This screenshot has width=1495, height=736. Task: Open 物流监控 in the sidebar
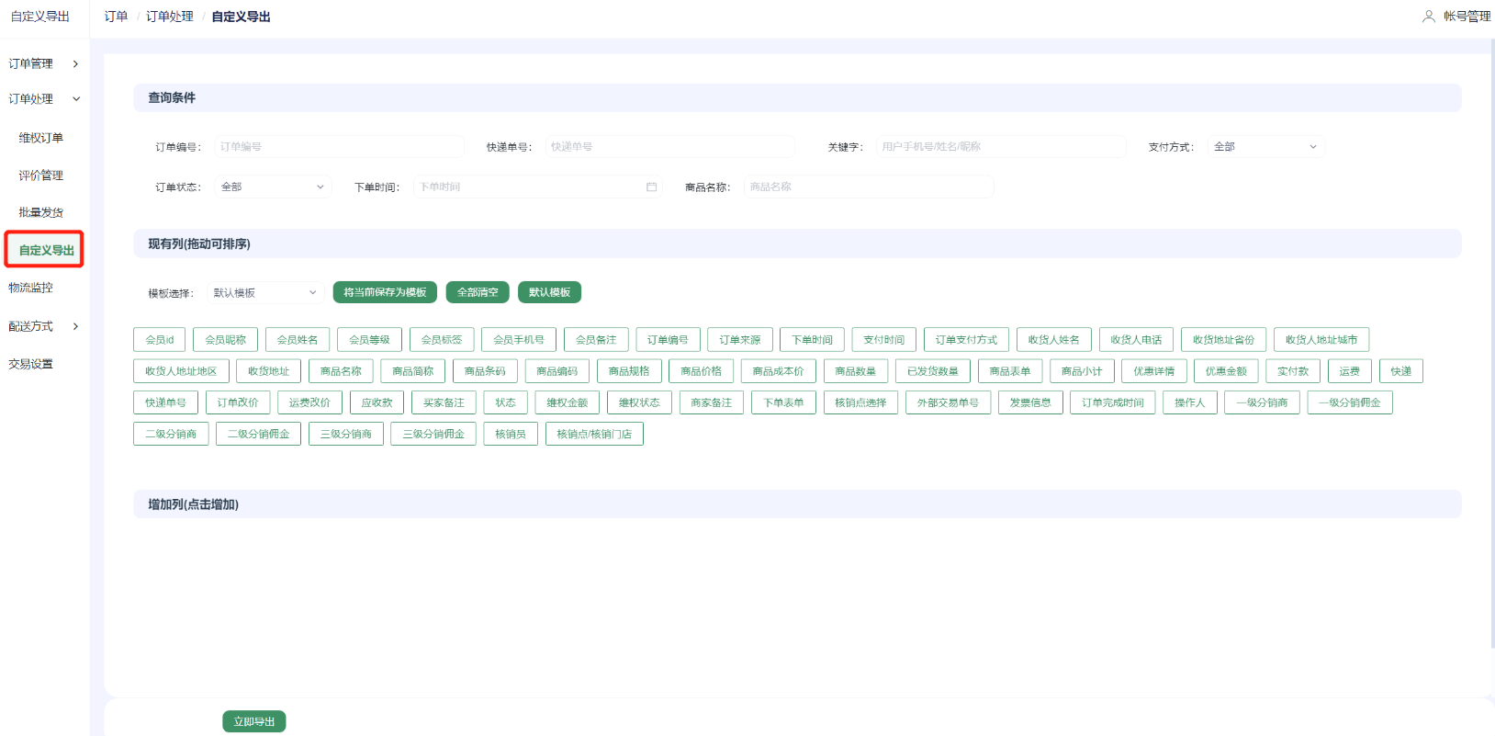31,288
